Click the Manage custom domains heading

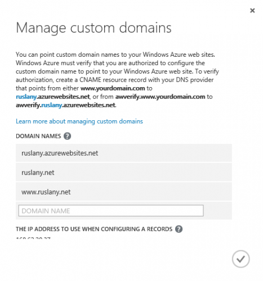[x=93, y=28]
